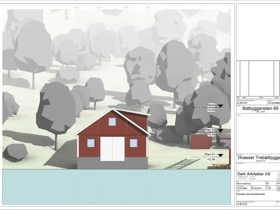Click the gable window of the red boathouse
Image resolution: width=280 pixels, height=210 pixels.
coord(112,121)
